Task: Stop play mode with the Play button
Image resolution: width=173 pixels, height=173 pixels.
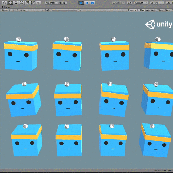Action: 81,3
